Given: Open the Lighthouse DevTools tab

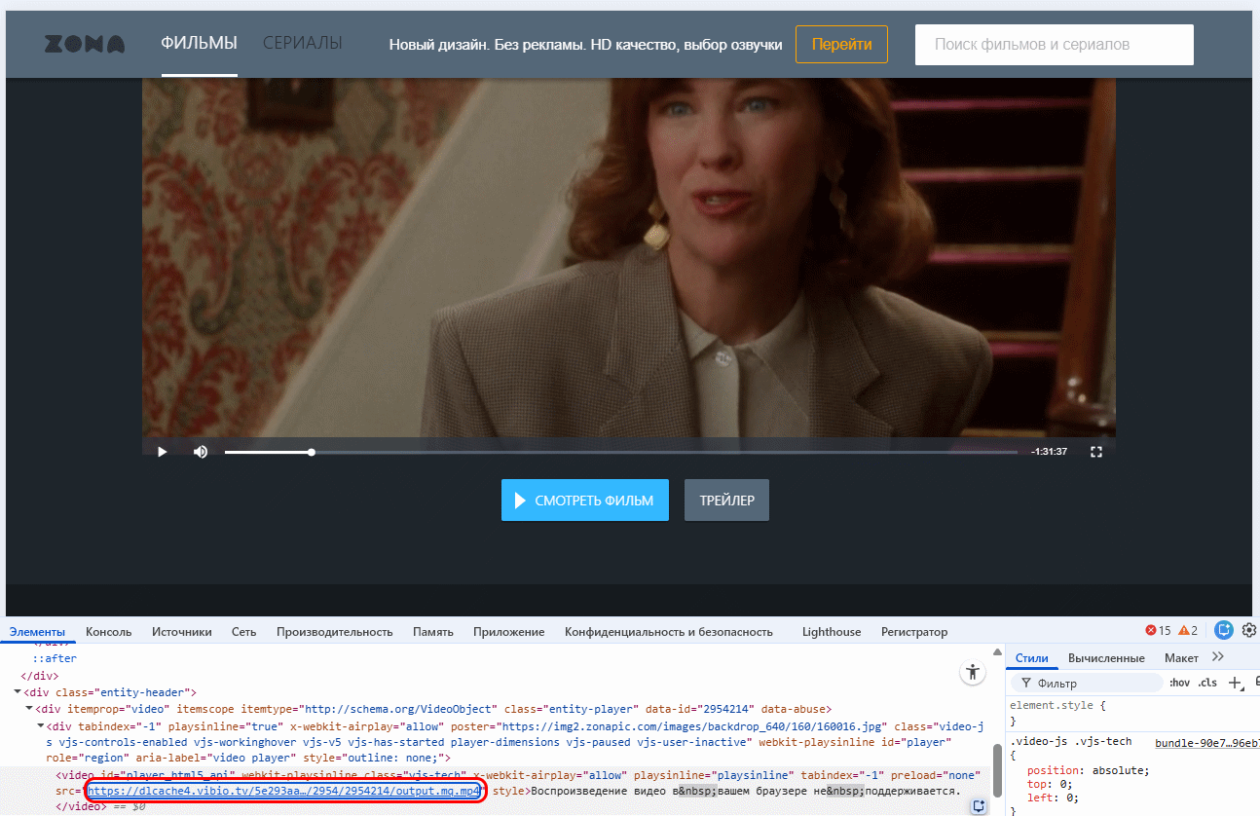Looking at the screenshot, I should (832, 632).
